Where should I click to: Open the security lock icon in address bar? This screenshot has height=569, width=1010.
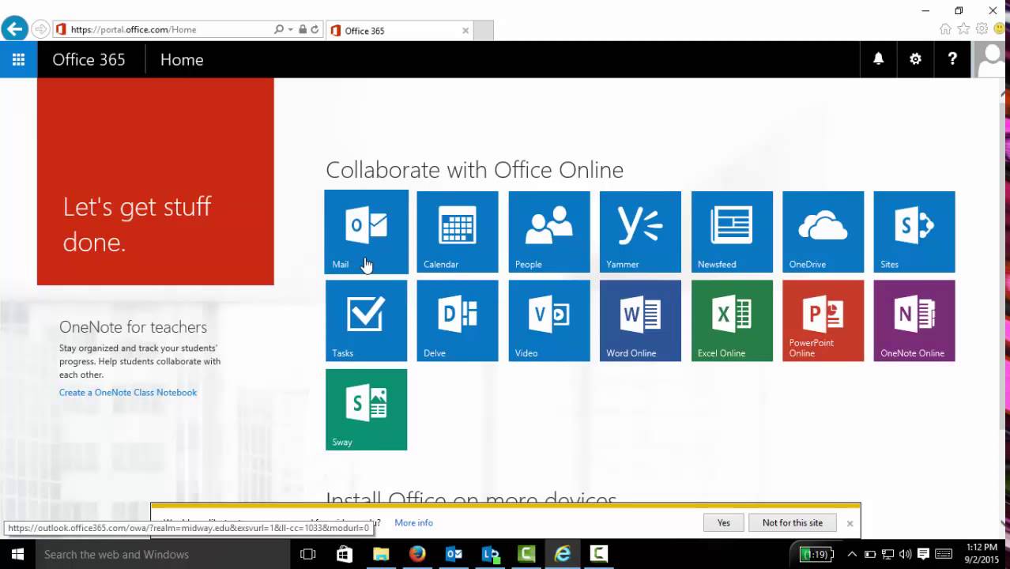tap(302, 29)
